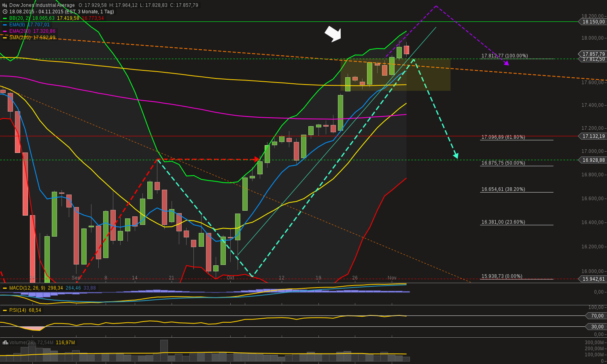This screenshot has width=607, height=364.
Task: Click the Fibonacci 16.654,61 (38.20%) label
Action: click(x=503, y=189)
